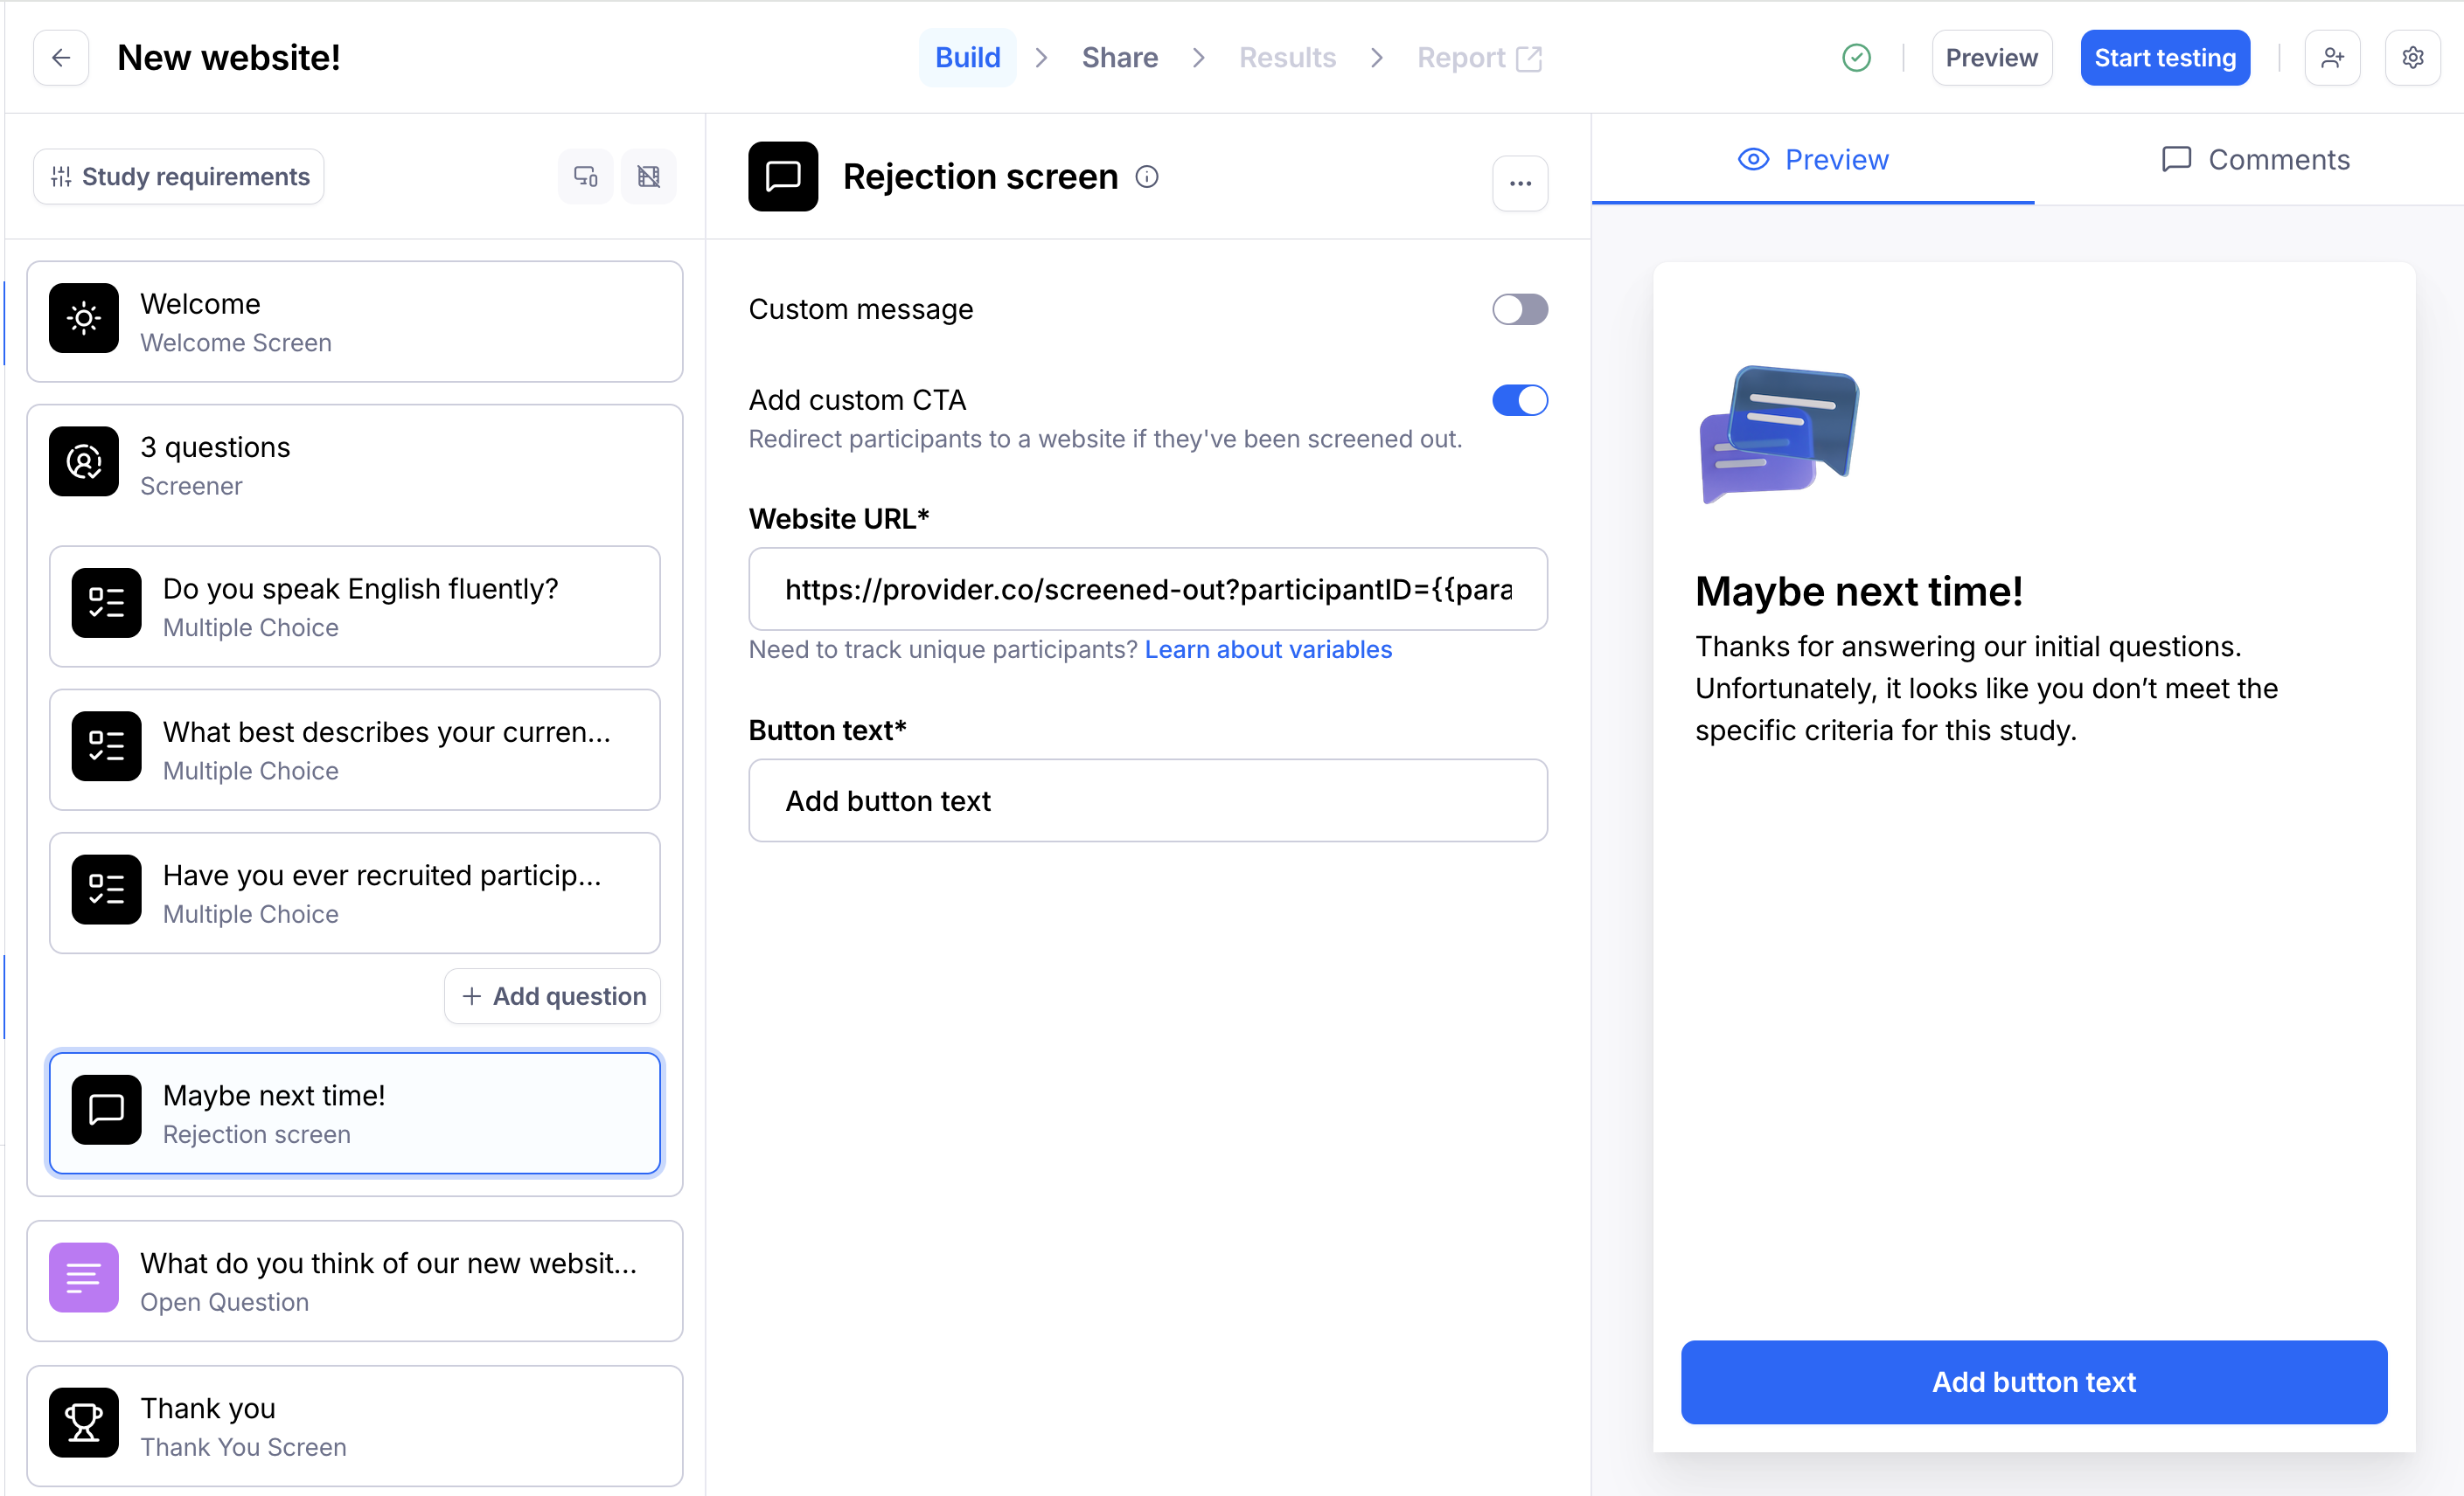The image size is (2464, 1496).
Task: Open the settings gear icon
Action: click(x=2412, y=58)
